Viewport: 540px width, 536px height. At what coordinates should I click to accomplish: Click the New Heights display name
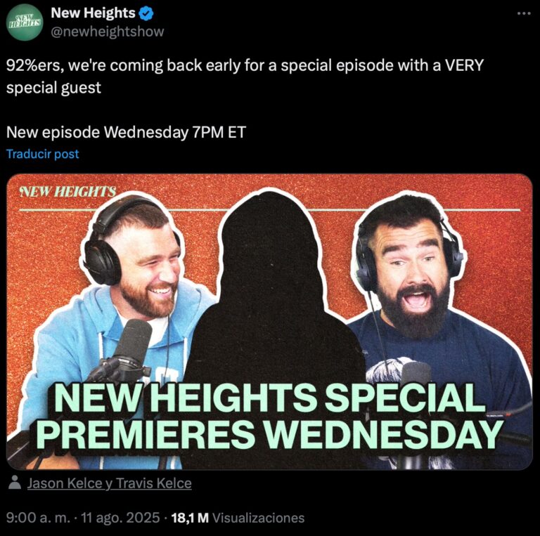93,13
